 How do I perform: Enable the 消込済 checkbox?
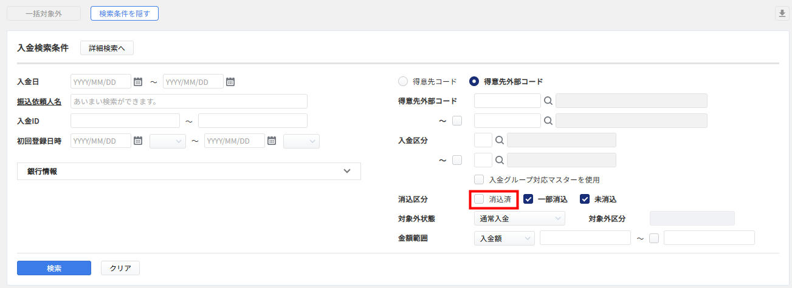(480, 199)
